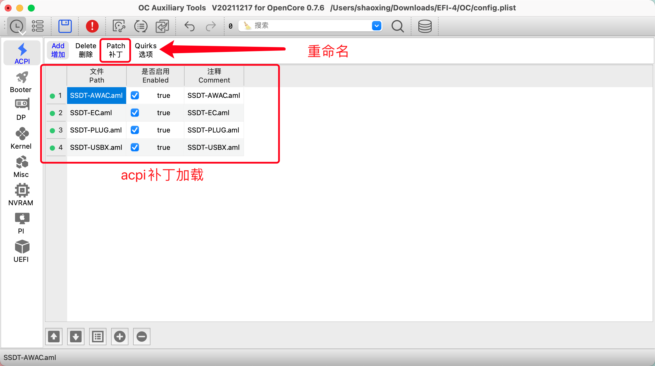Open the Kernel sidebar section
The width and height of the screenshot is (655, 366).
(x=21, y=139)
